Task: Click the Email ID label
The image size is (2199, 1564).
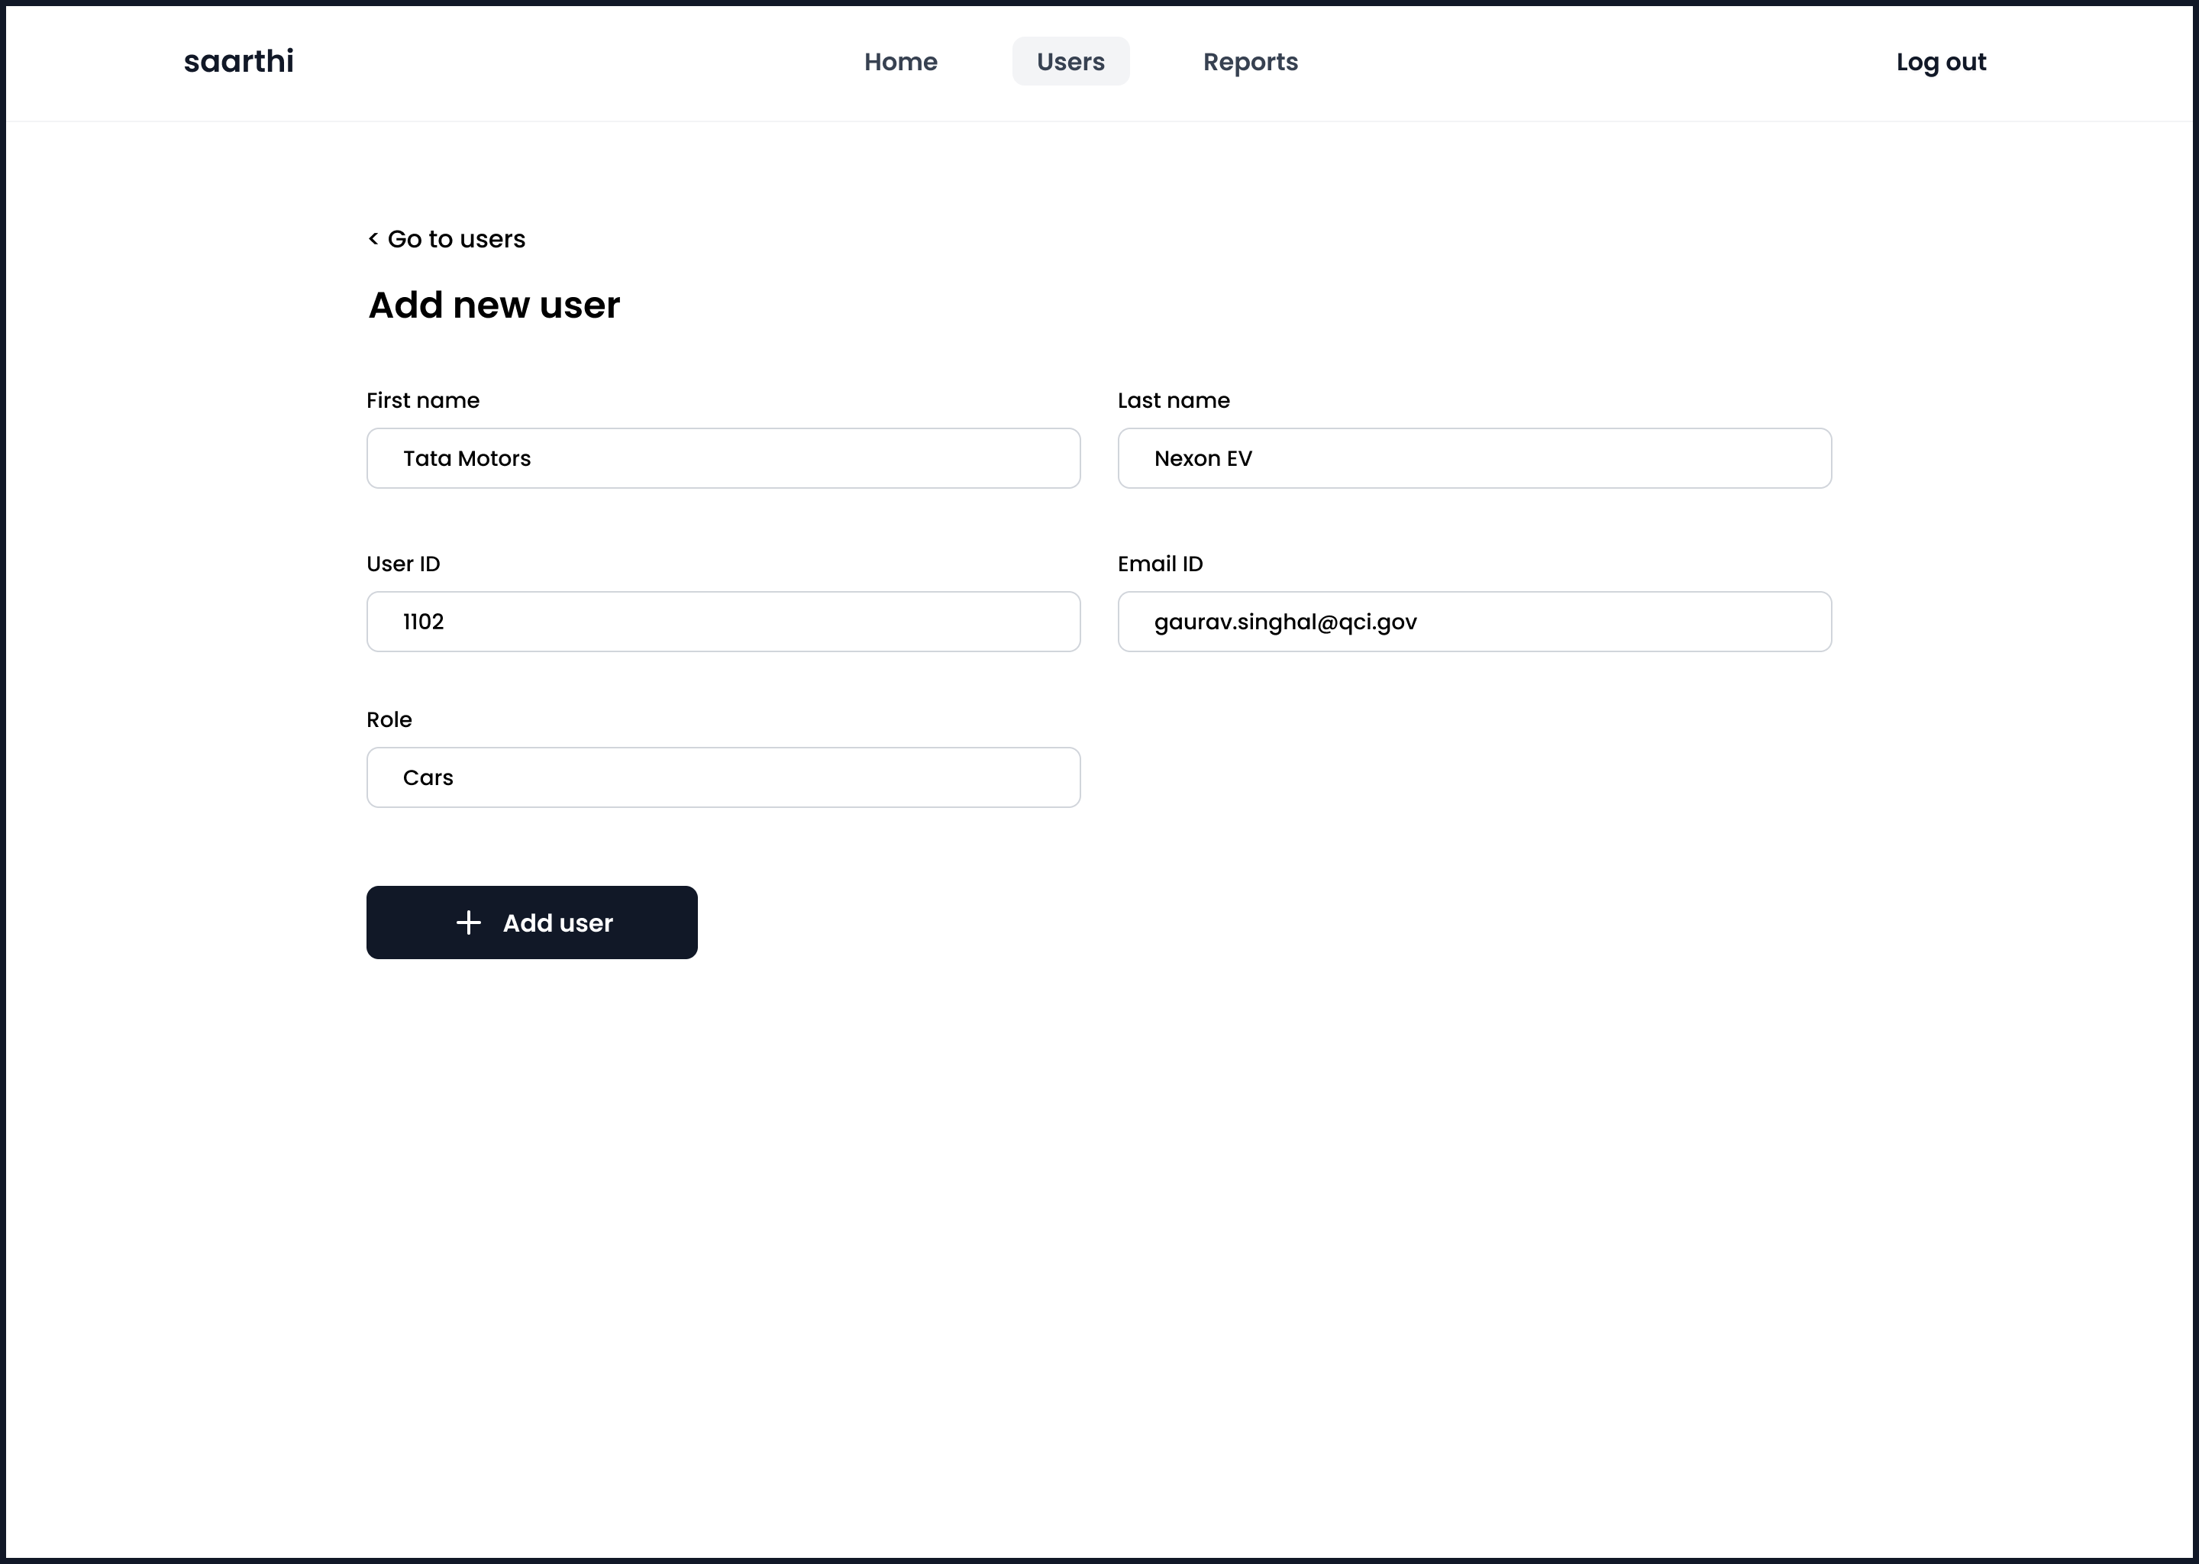Action: (x=1159, y=564)
